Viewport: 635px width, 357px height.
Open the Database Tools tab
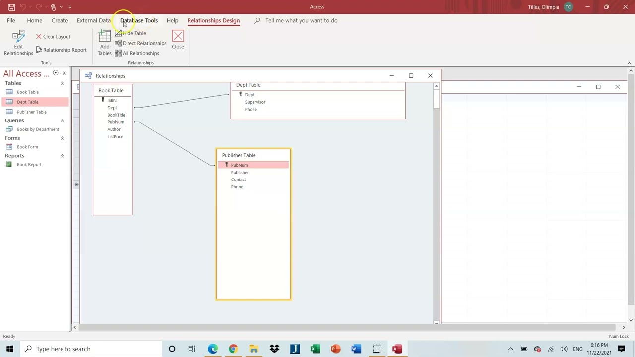pyautogui.click(x=139, y=20)
